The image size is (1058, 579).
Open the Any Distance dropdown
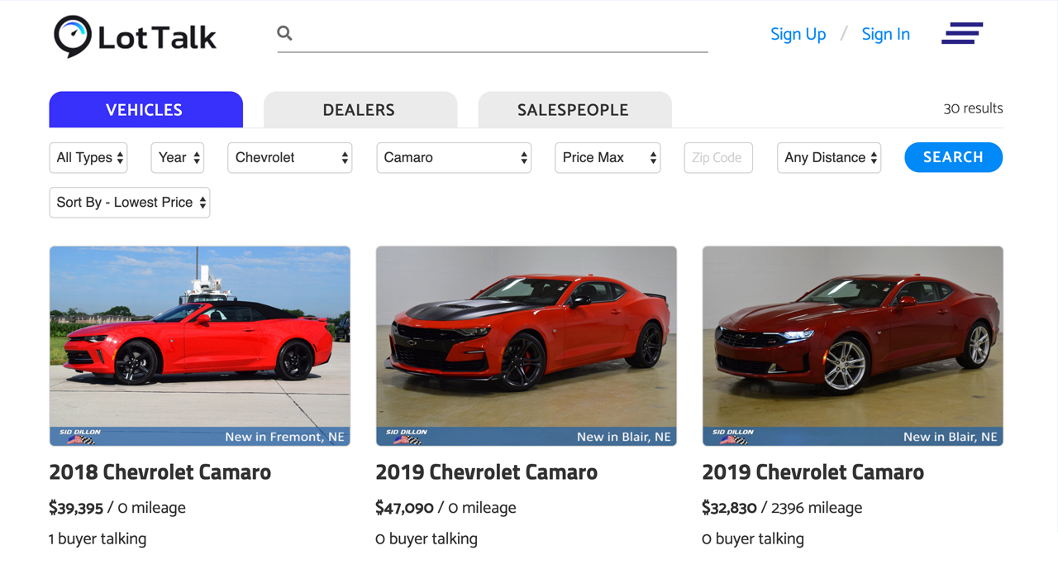point(829,157)
